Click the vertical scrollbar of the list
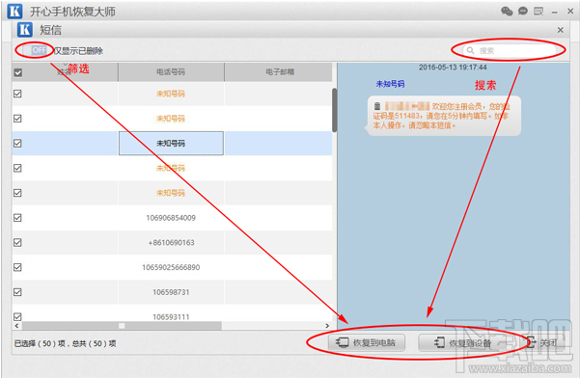 pyautogui.click(x=334, y=110)
